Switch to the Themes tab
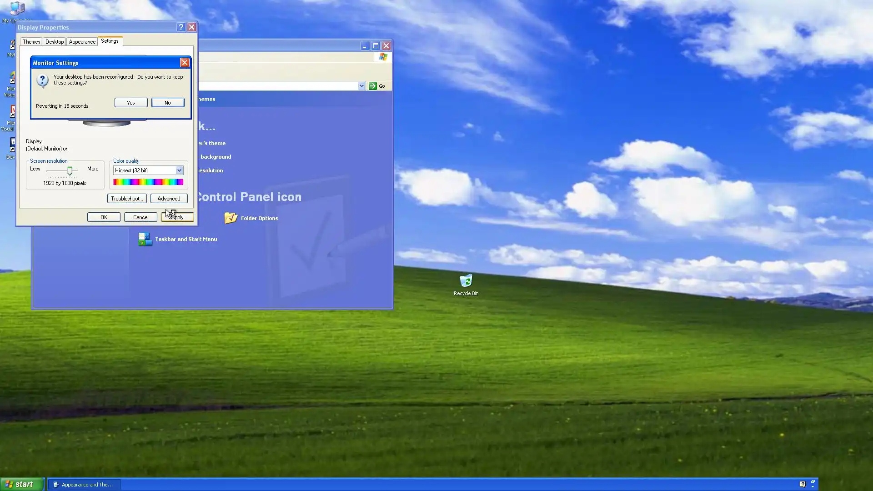Screen dimensions: 873x491 coord(31,42)
